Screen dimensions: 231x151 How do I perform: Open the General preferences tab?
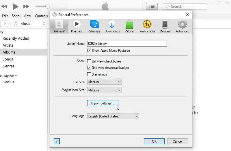59,26
